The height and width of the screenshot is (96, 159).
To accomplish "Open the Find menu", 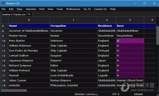I will [x=42, y=9].
